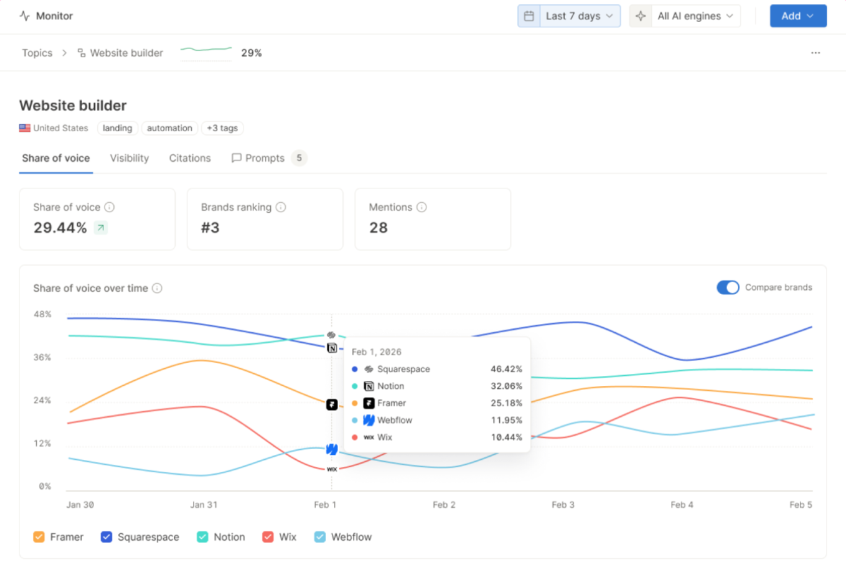Expand the All AI engines dropdown
Viewport: 846px width, 575px height.
click(695, 16)
